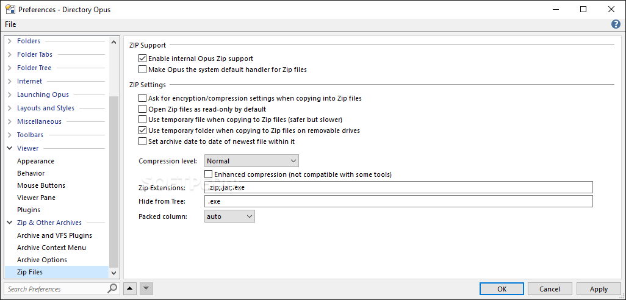Check Open Zip files as read-only
The width and height of the screenshot is (626, 300).
tap(142, 109)
